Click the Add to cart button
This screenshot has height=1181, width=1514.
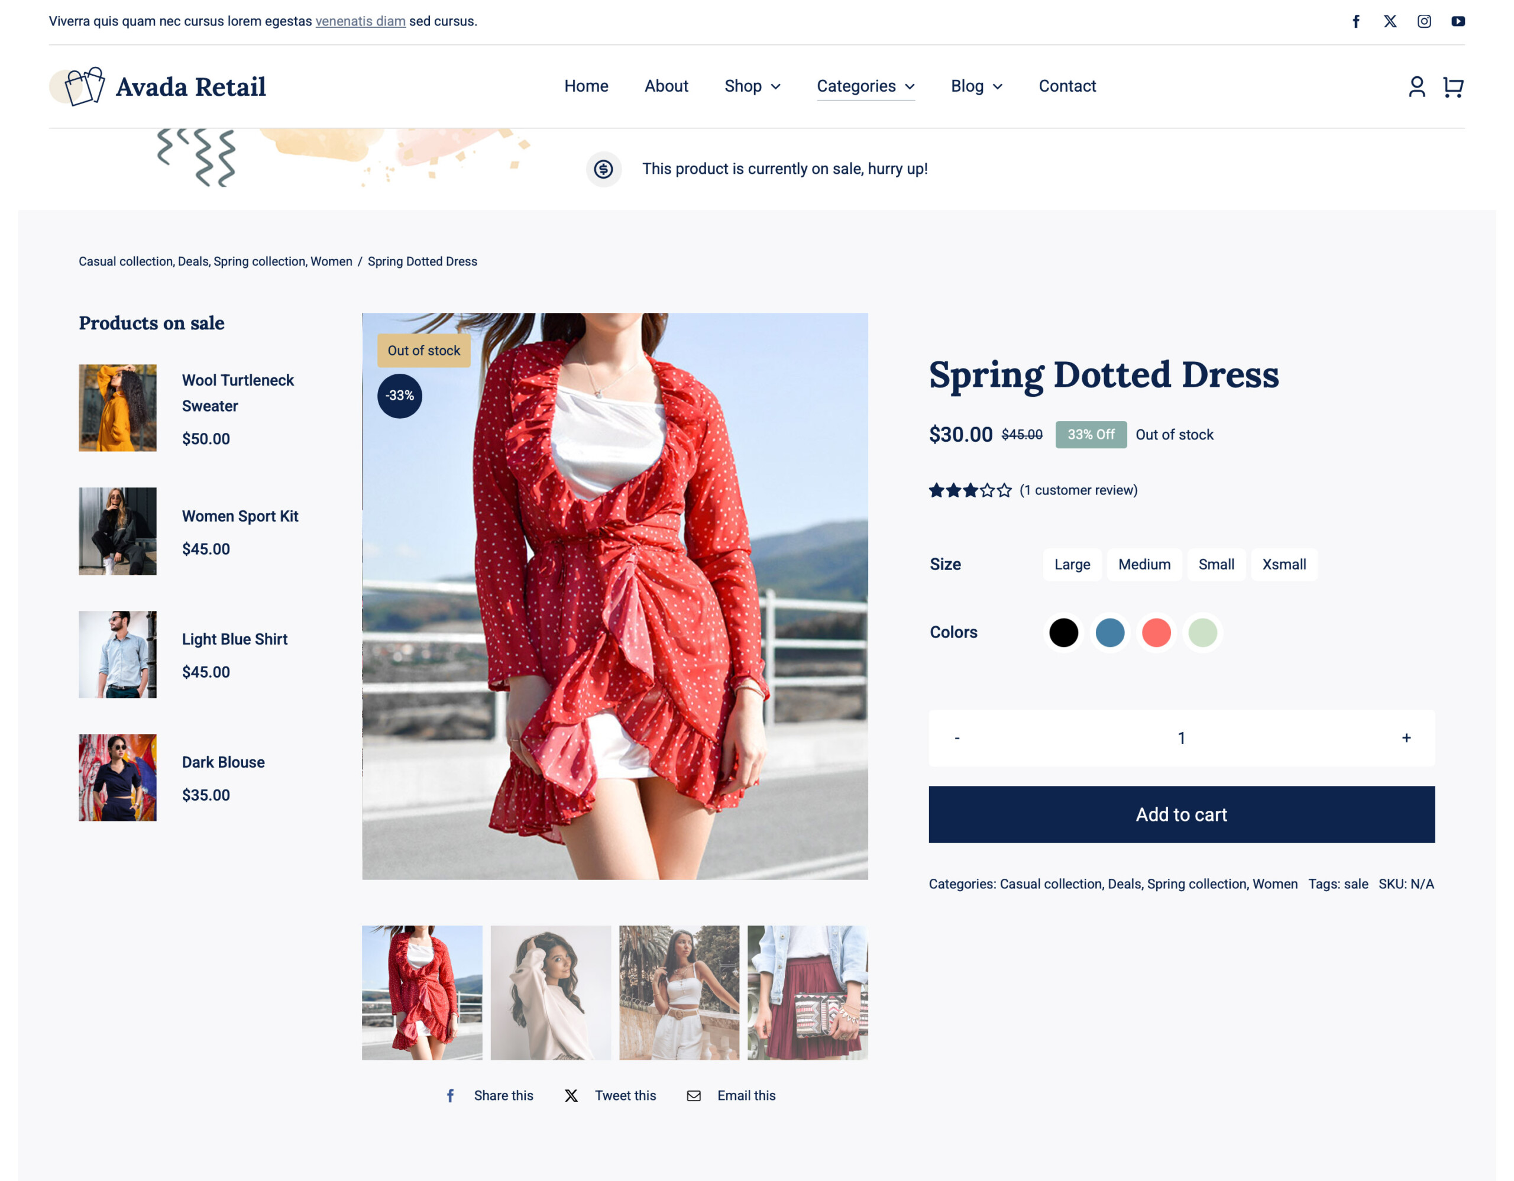point(1181,814)
